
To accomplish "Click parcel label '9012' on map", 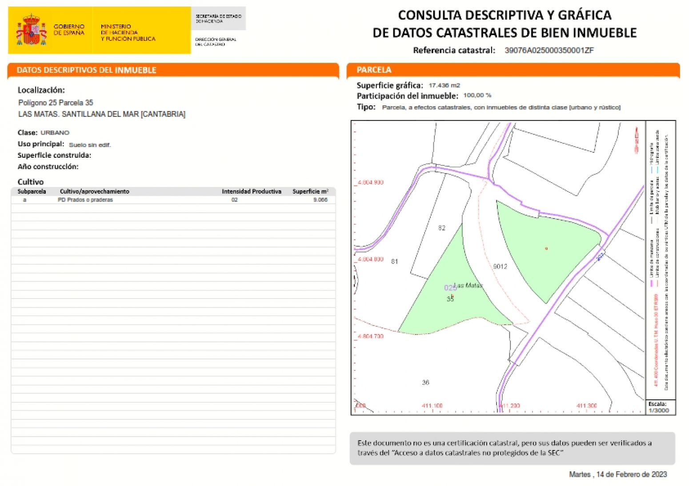I will 500,267.
